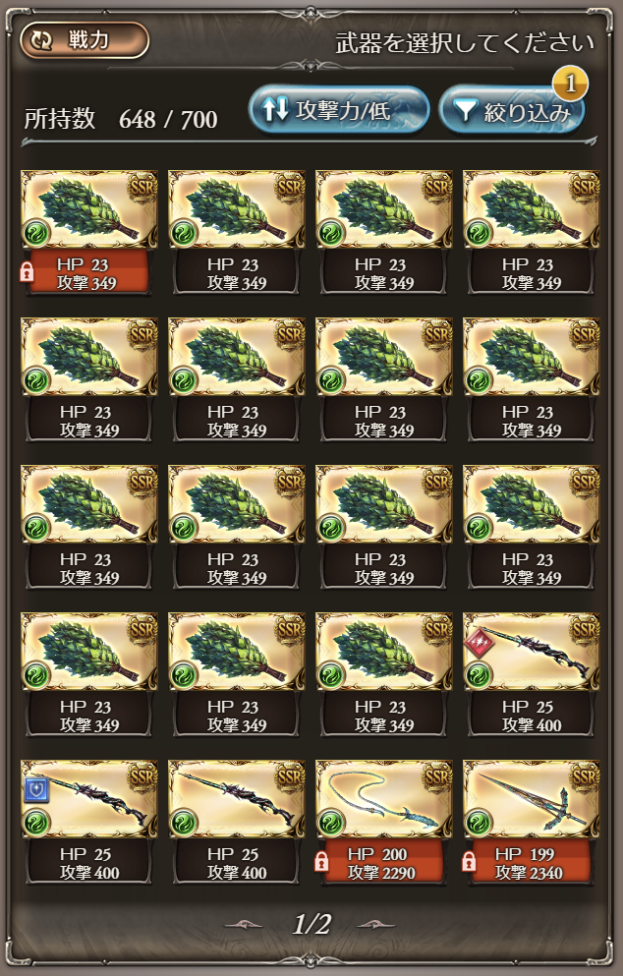Viewport: 623px width, 976px height.
Task: Go to previous page using left arrow
Action: (x=244, y=924)
